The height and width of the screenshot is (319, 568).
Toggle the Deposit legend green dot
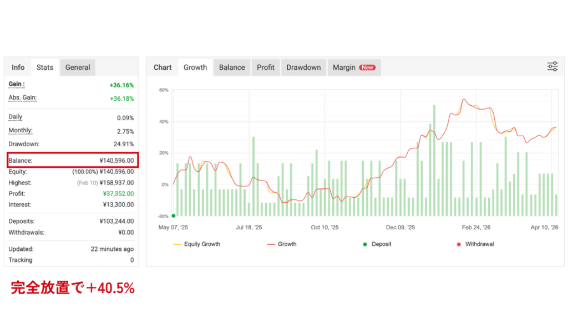[x=365, y=244]
